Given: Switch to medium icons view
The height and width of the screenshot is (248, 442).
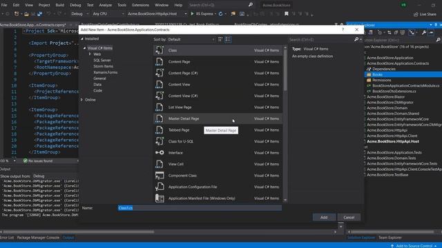Looking at the screenshot, I should click(220, 39).
